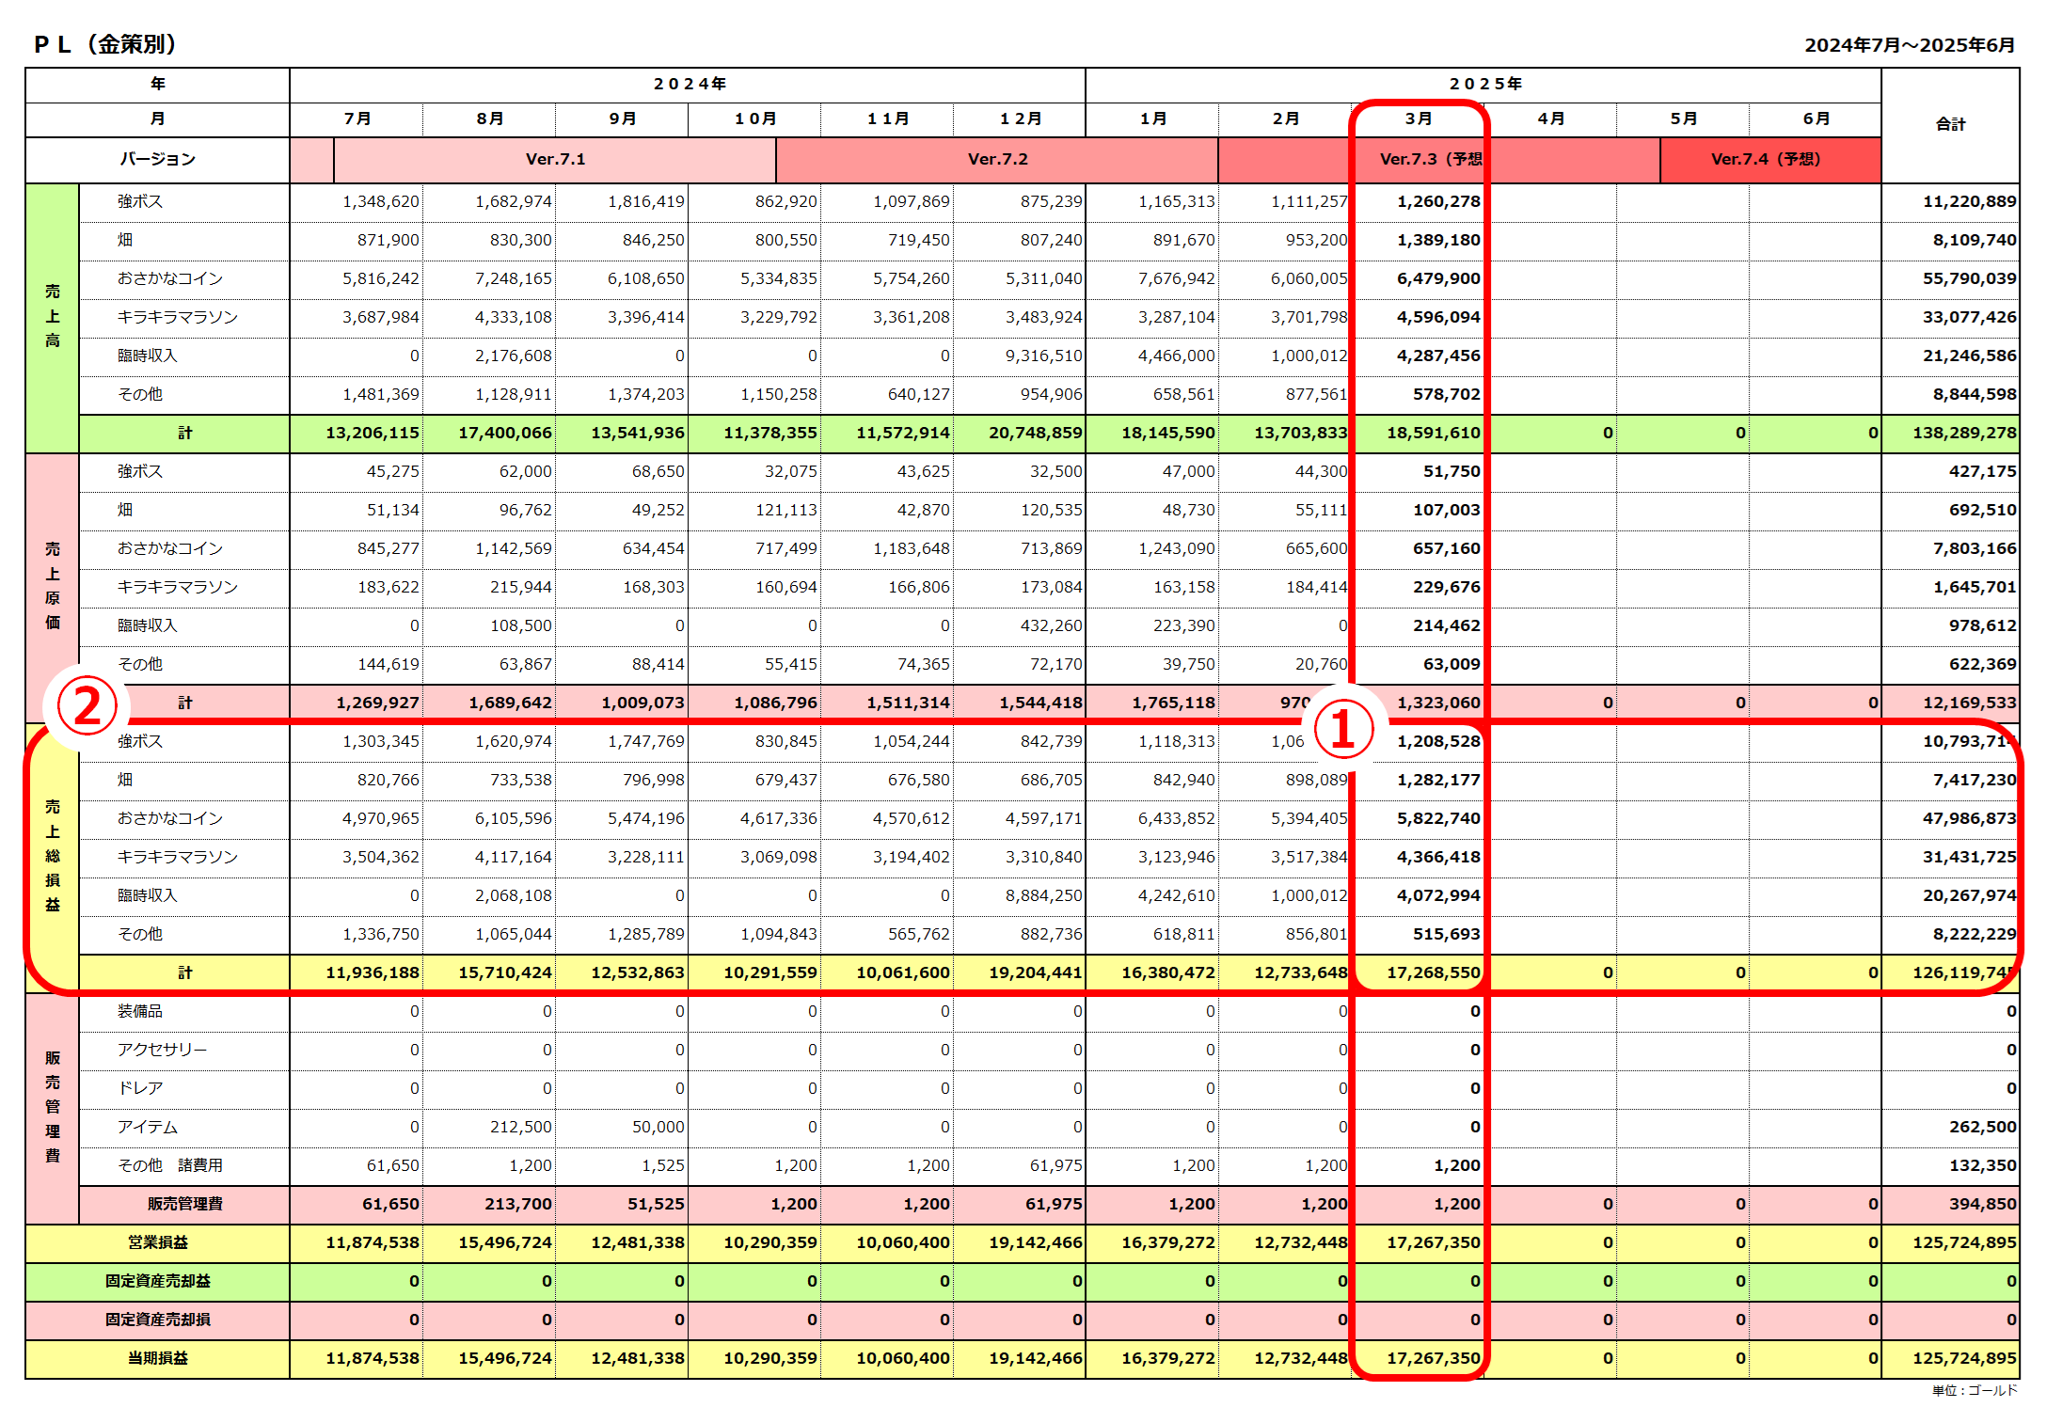Click the 固定資産売却益 row label
2046x1423 pixels.
pos(158,1281)
